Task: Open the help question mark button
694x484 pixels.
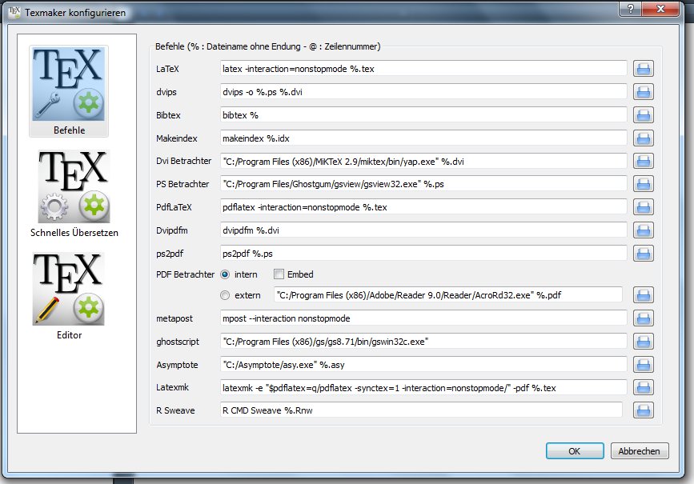Action: point(630,9)
